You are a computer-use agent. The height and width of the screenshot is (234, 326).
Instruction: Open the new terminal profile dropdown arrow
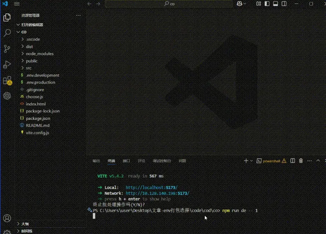(x=252, y=161)
